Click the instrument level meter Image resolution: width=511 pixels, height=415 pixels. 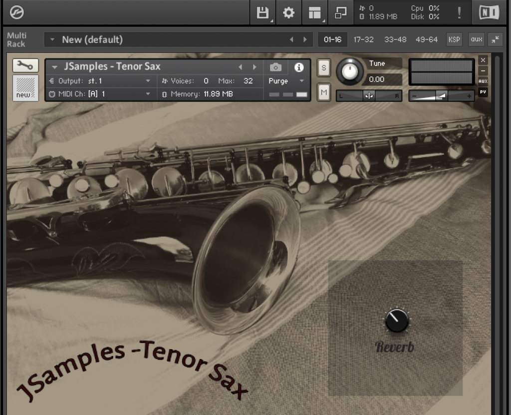(x=442, y=72)
